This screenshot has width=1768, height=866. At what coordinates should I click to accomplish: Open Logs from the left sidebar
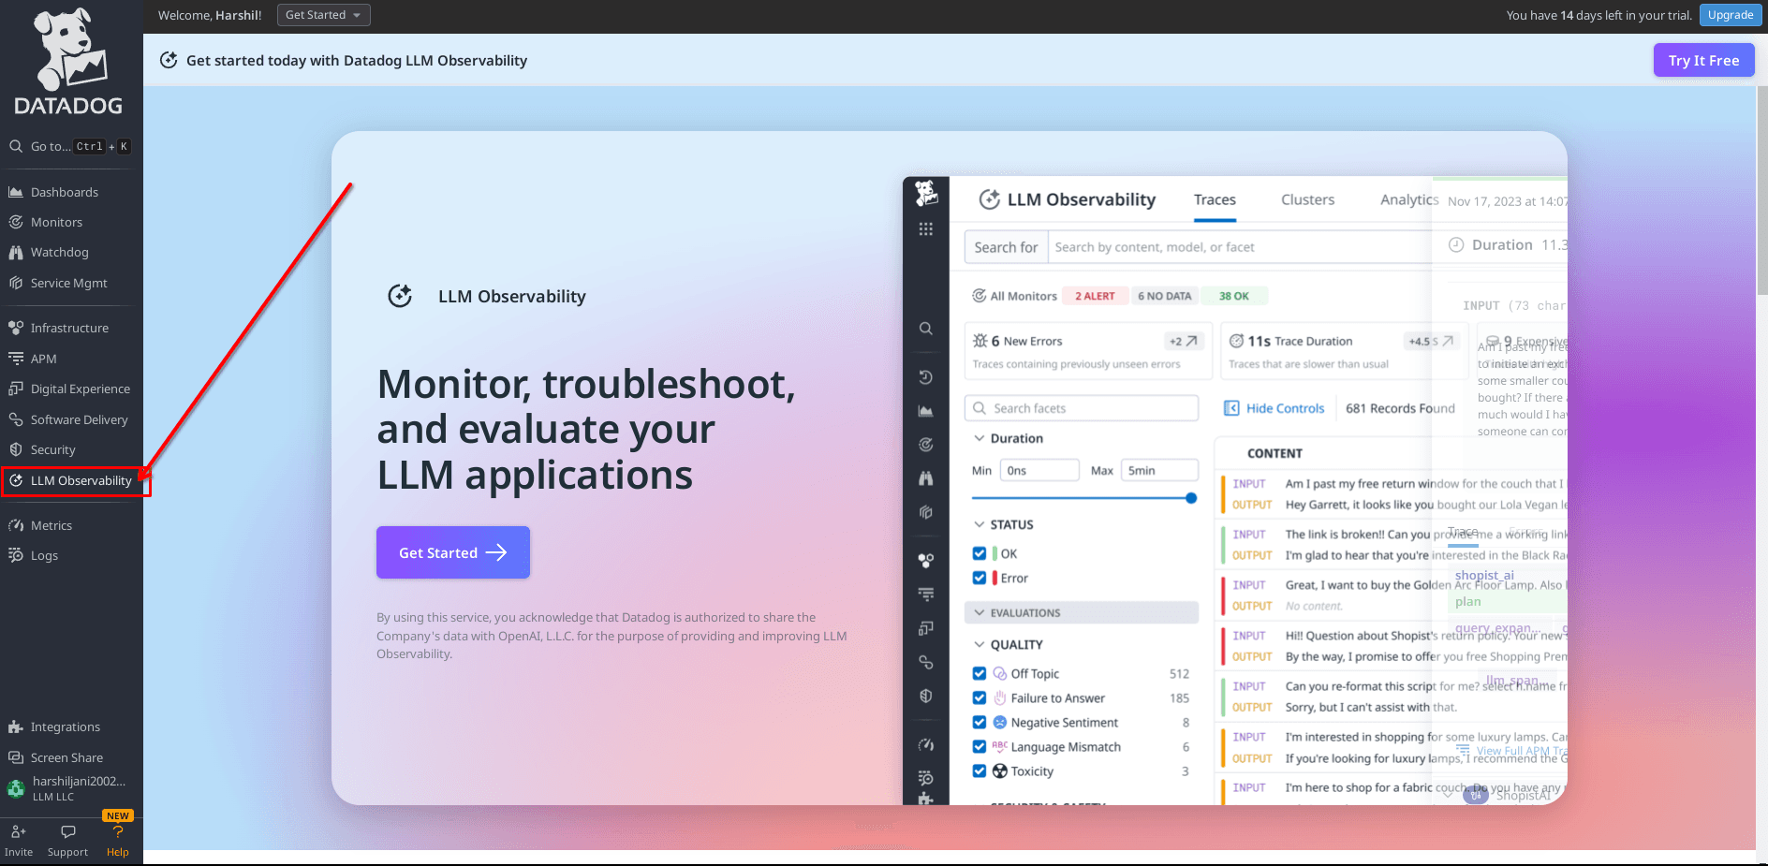pos(43,555)
